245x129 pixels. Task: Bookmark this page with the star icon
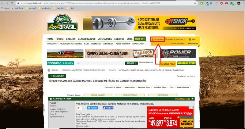[195, 3]
